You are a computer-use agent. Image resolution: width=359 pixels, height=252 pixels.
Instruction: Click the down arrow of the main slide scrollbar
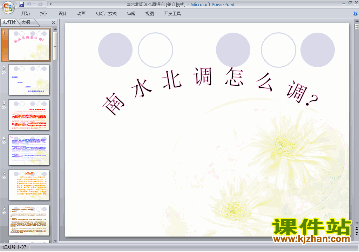357,223
